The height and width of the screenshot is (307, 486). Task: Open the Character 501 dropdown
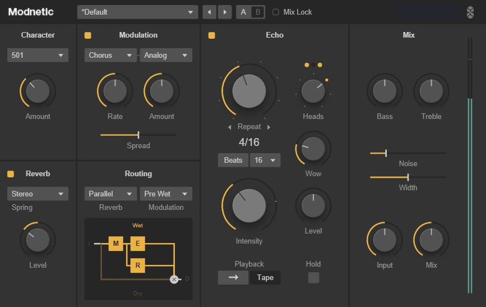tap(38, 55)
